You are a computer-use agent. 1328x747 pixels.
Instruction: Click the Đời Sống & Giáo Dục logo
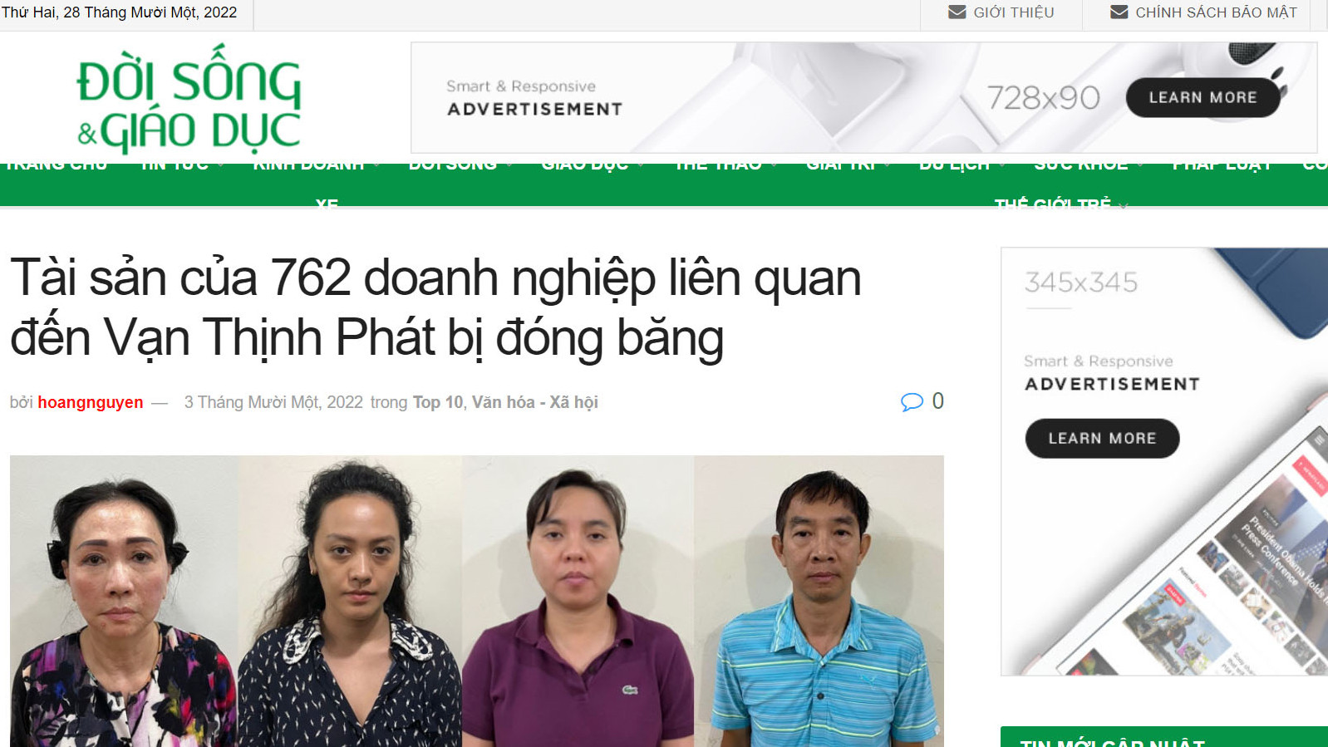point(189,99)
